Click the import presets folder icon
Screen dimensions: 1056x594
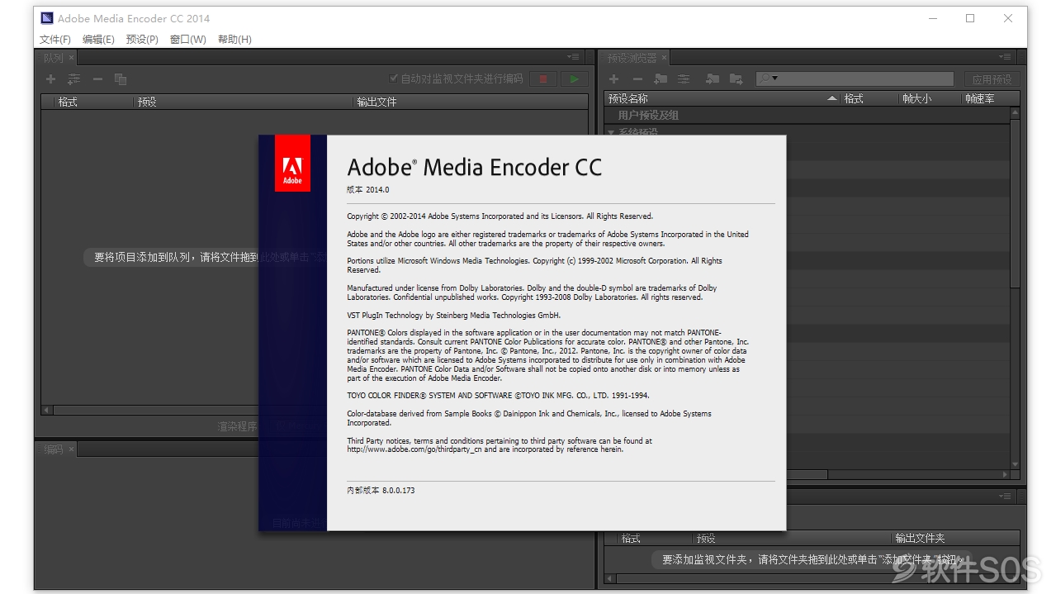tap(713, 79)
